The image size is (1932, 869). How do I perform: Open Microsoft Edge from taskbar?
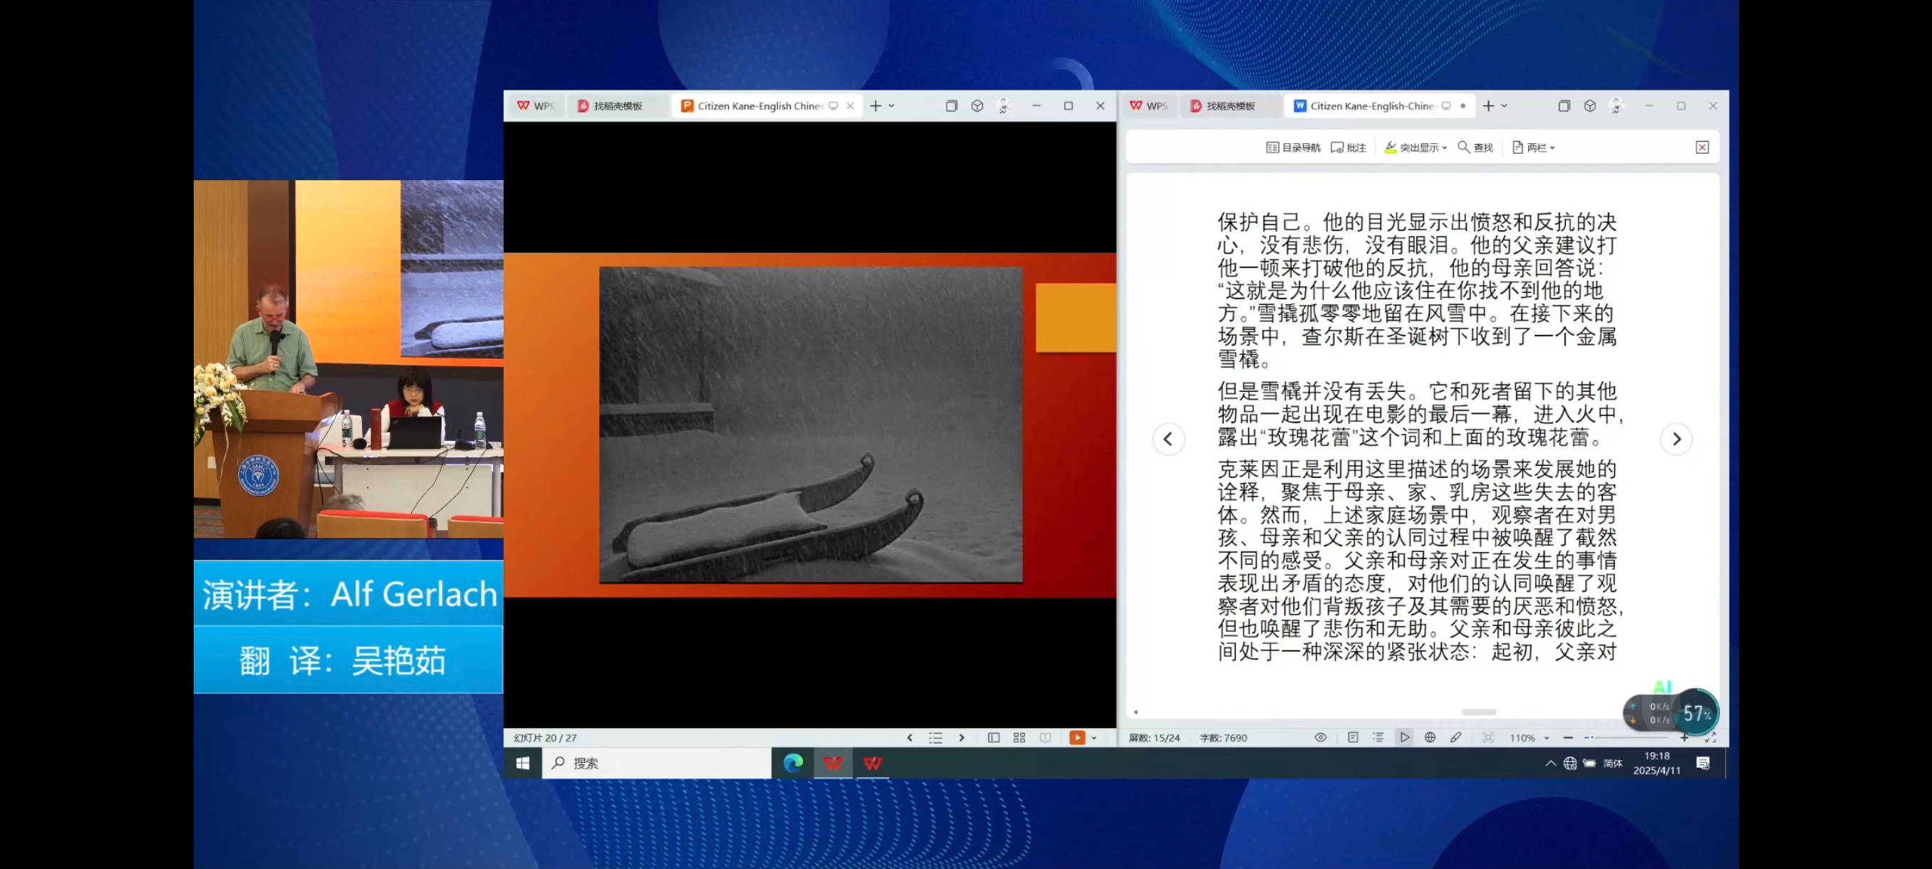(x=794, y=764)
